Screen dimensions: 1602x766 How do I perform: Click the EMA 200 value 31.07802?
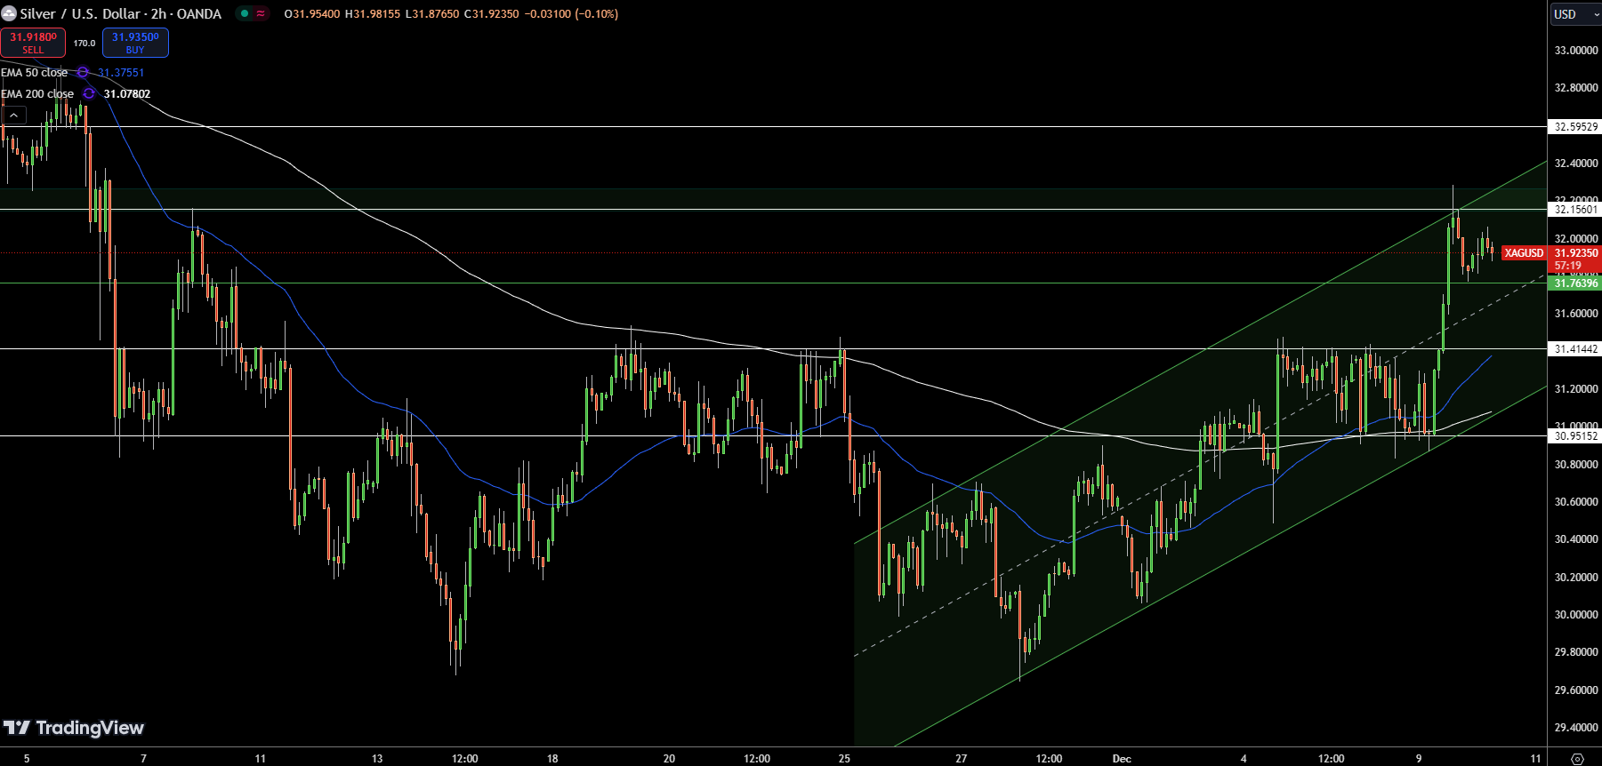[x=127, y=94]
